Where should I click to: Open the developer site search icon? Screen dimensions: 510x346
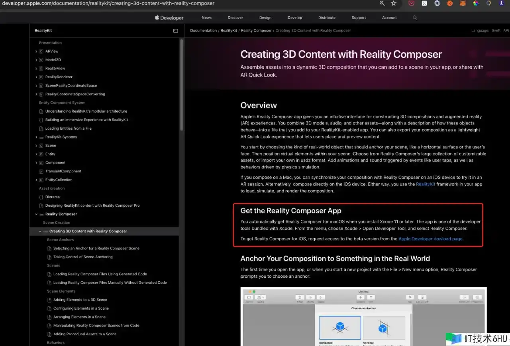pyautogui.click(x=415, y=18)
